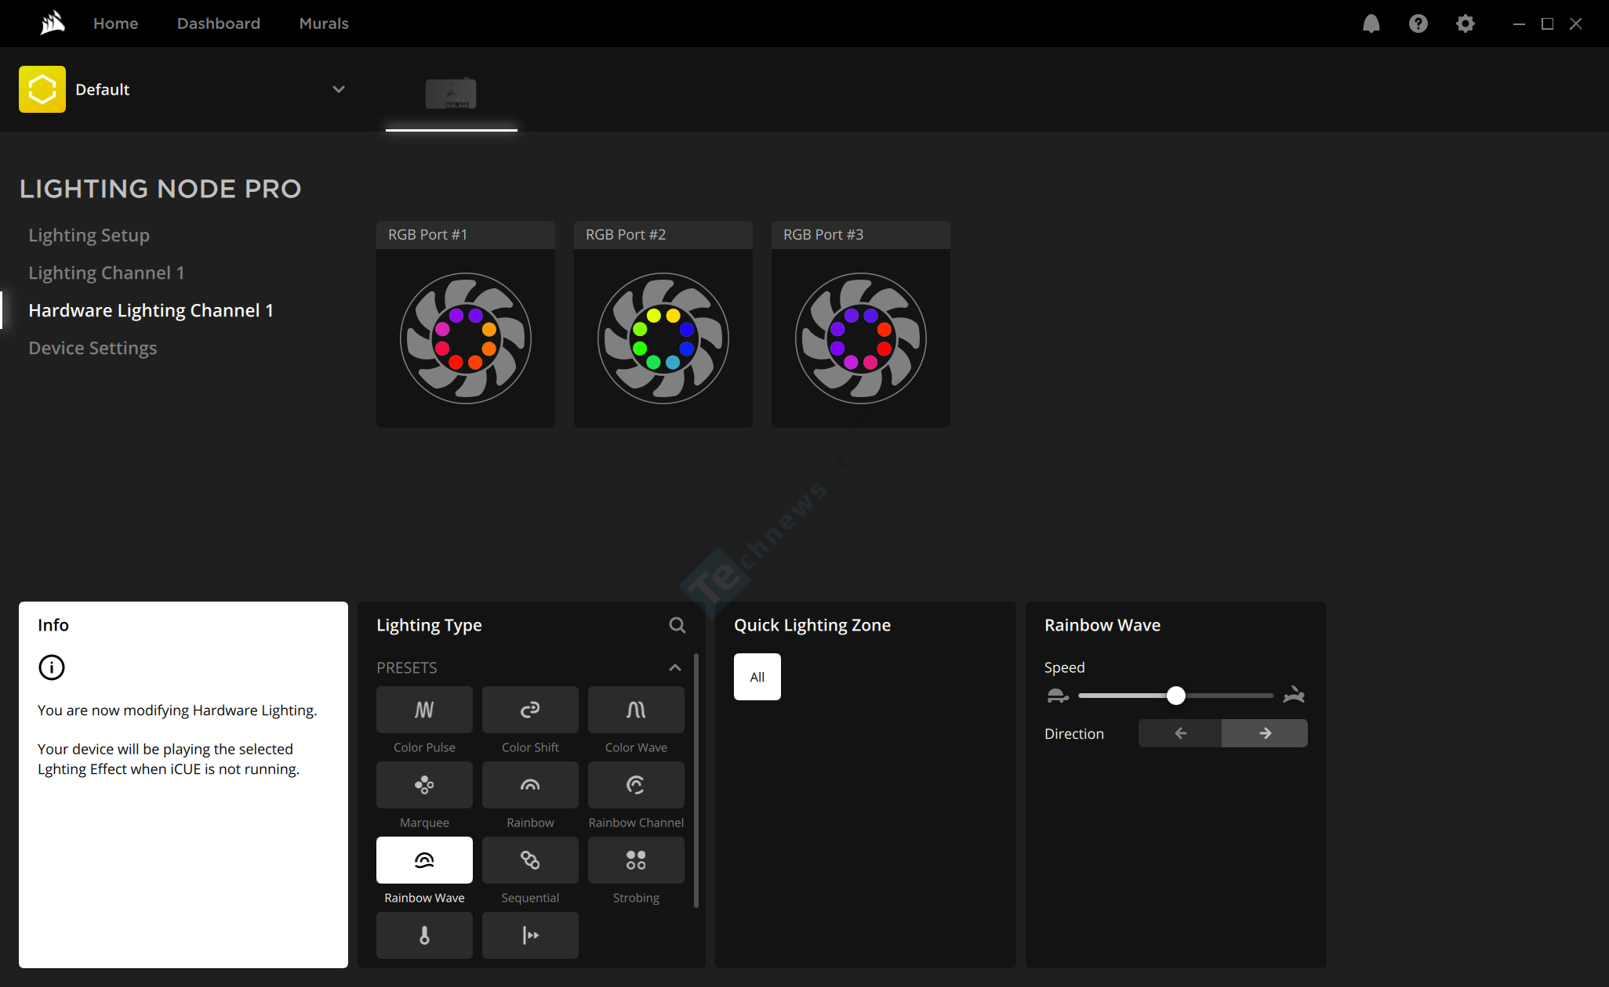Go to Device Settings
Screen dimensions: 1609x987
(x=93, y=348)
